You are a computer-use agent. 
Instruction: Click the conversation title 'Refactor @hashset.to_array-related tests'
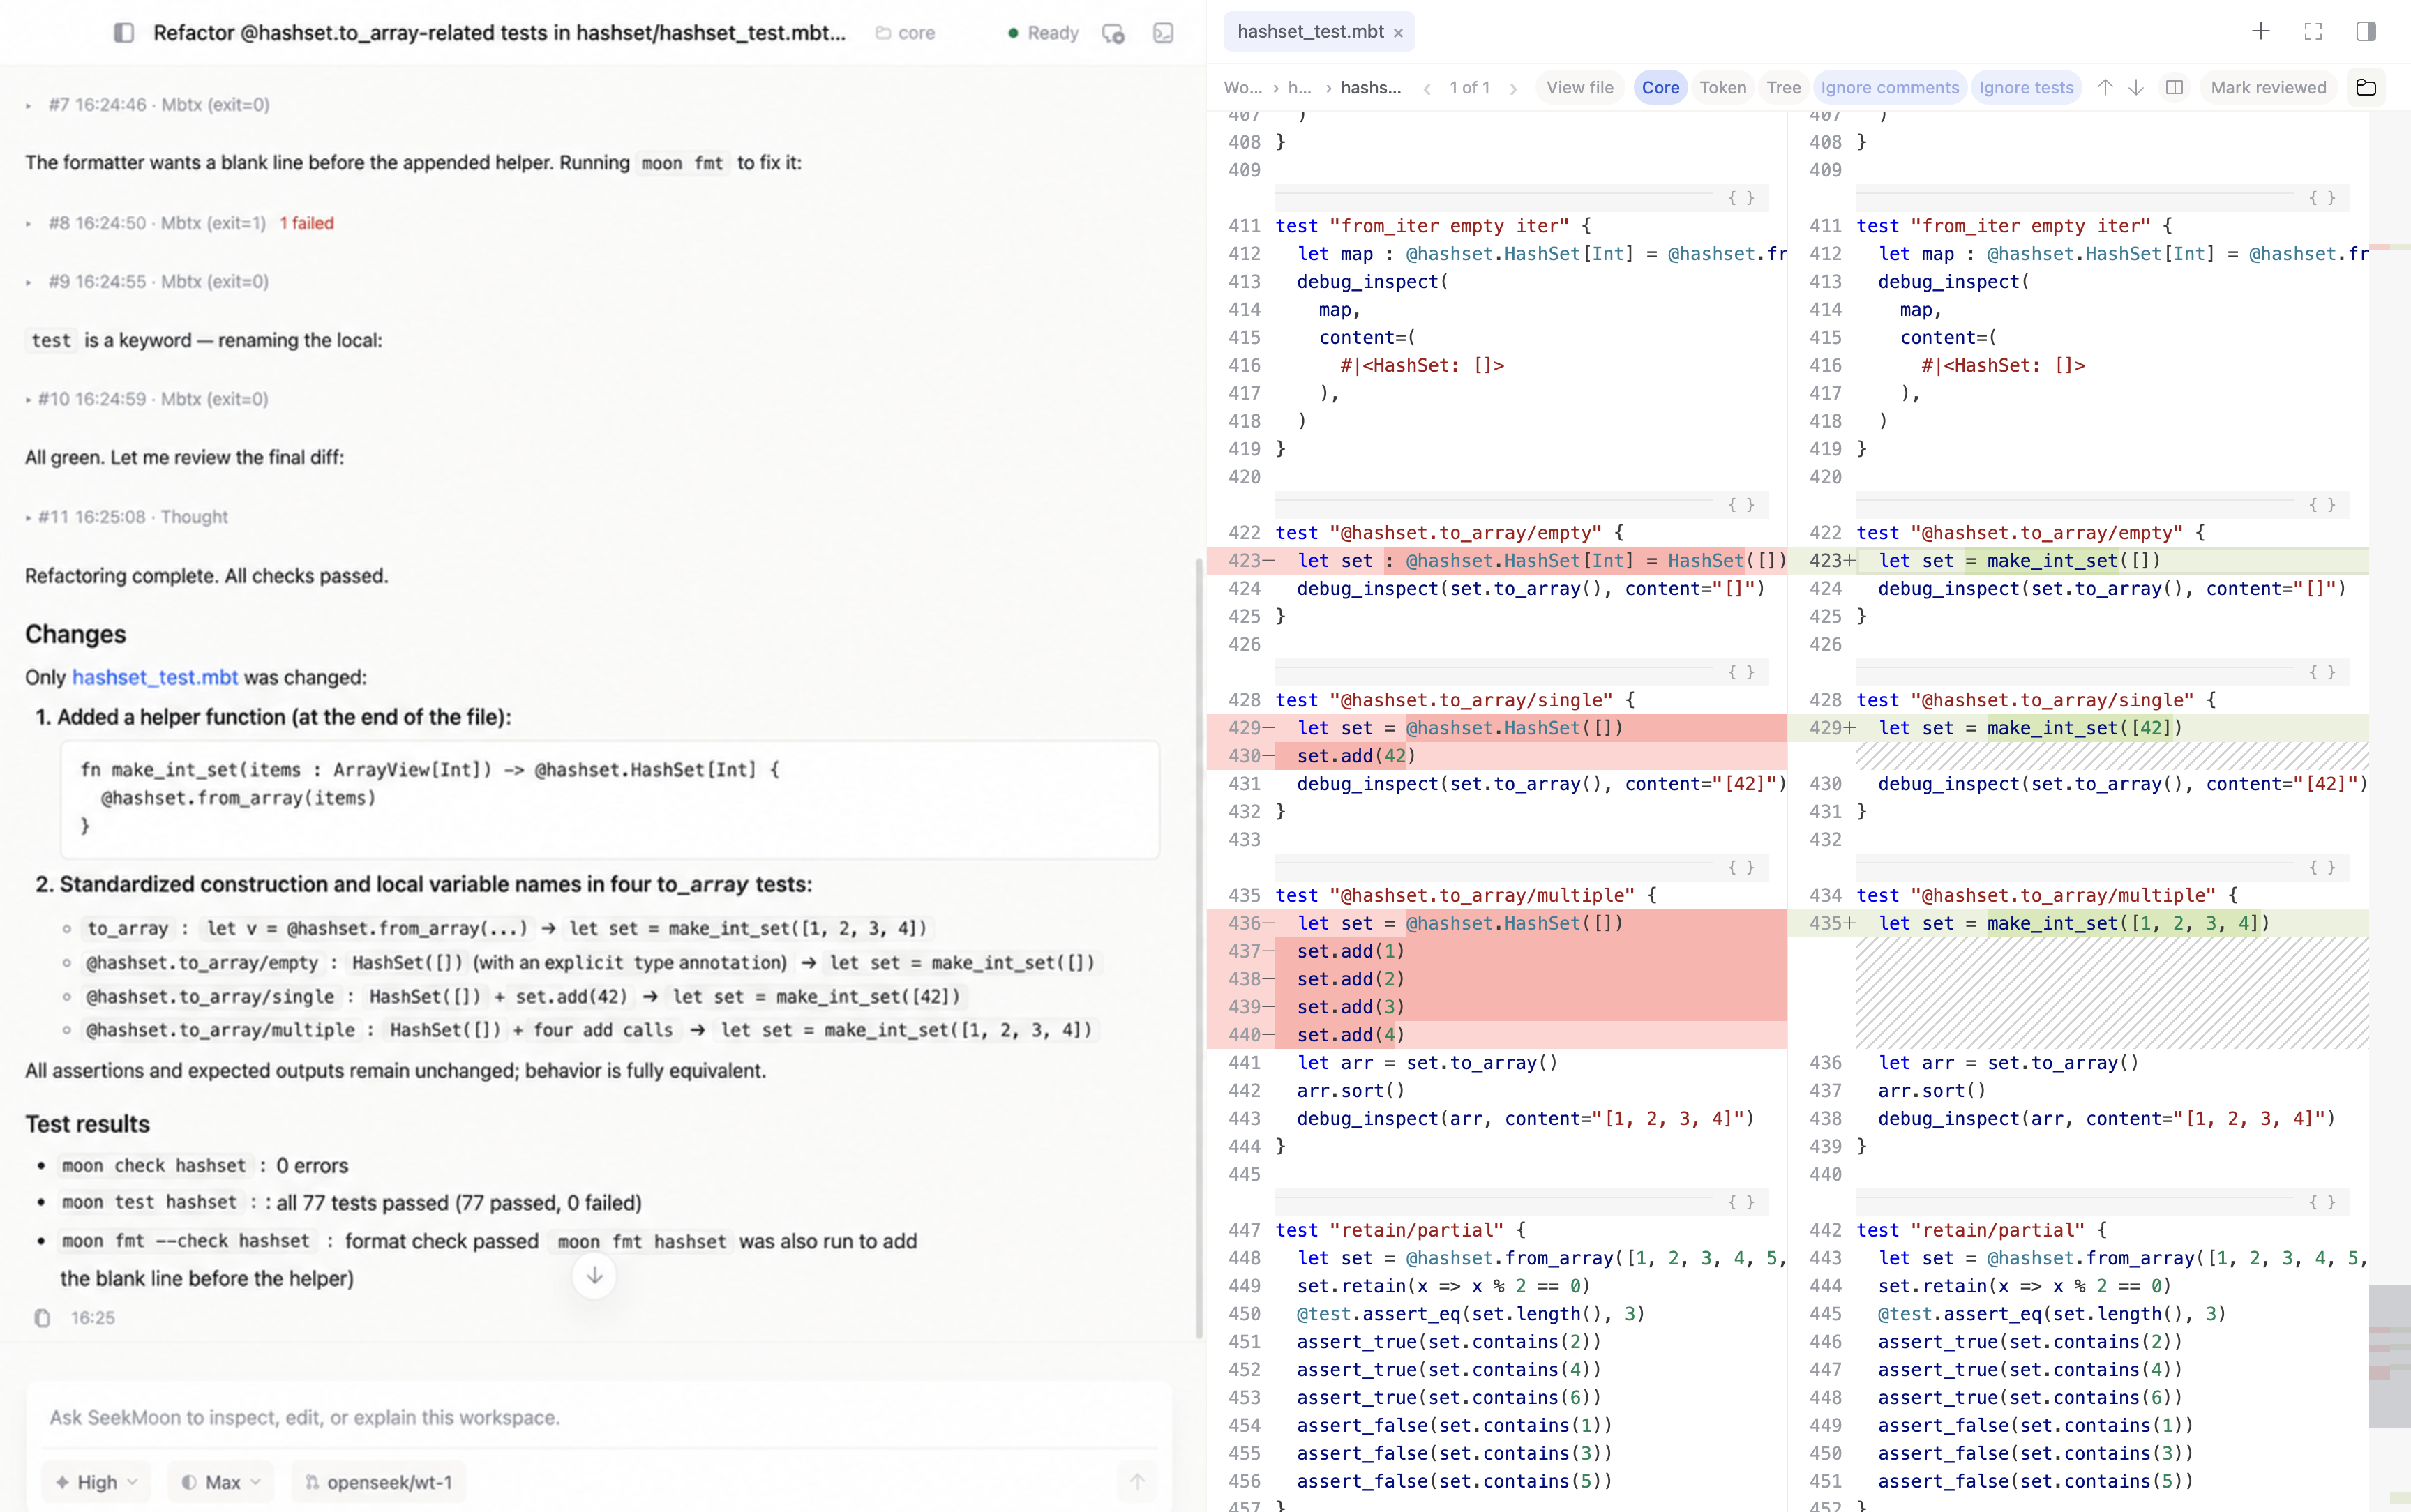[x=499, y=33]
